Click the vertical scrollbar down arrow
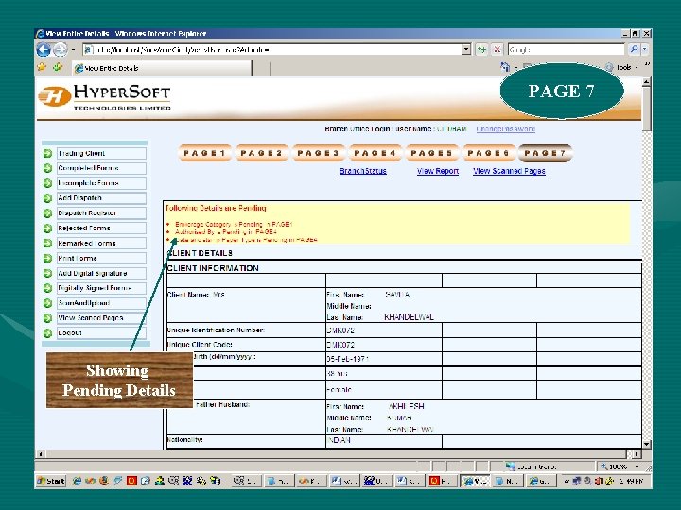This screenshot has width=681, height=510. (646, 444)
